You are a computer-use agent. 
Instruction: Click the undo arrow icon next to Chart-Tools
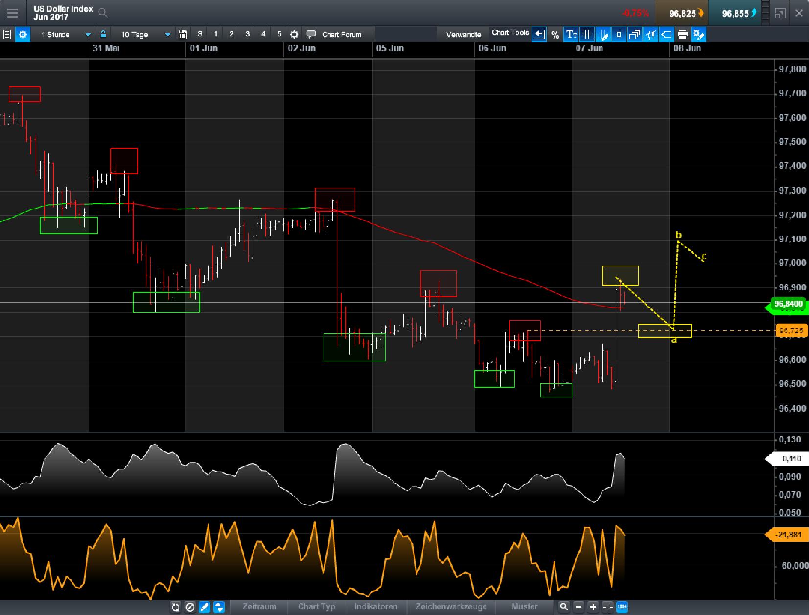tap(539, 34)
